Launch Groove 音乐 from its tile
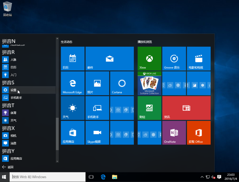239x182 pixels. click(174, 58)
